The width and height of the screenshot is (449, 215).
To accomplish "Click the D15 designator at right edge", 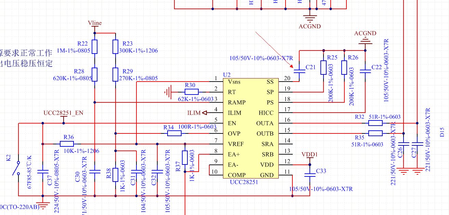I will [442, 132].
